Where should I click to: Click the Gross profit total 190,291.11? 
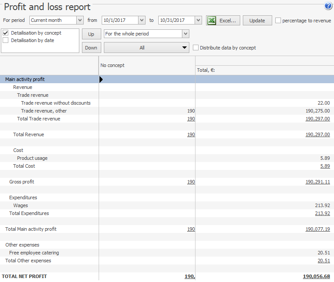pos(317,182)
